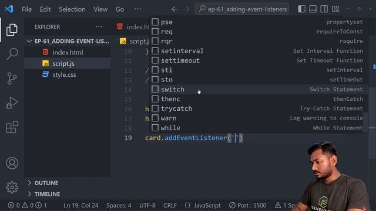
Task: Open the errors and warnings status indicator
Action: point(28,205)
